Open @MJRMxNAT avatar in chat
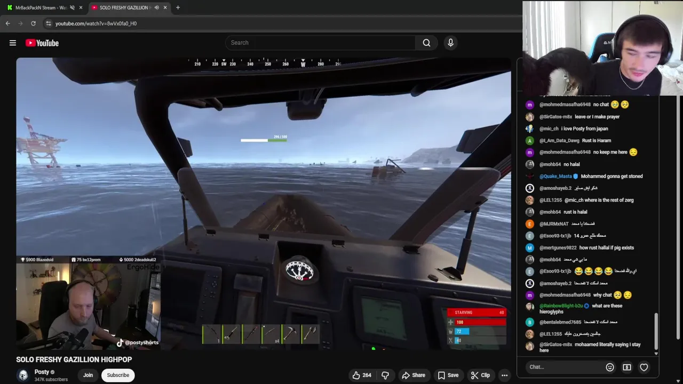Viewport: 683px width, 384px height. [529, 223]
